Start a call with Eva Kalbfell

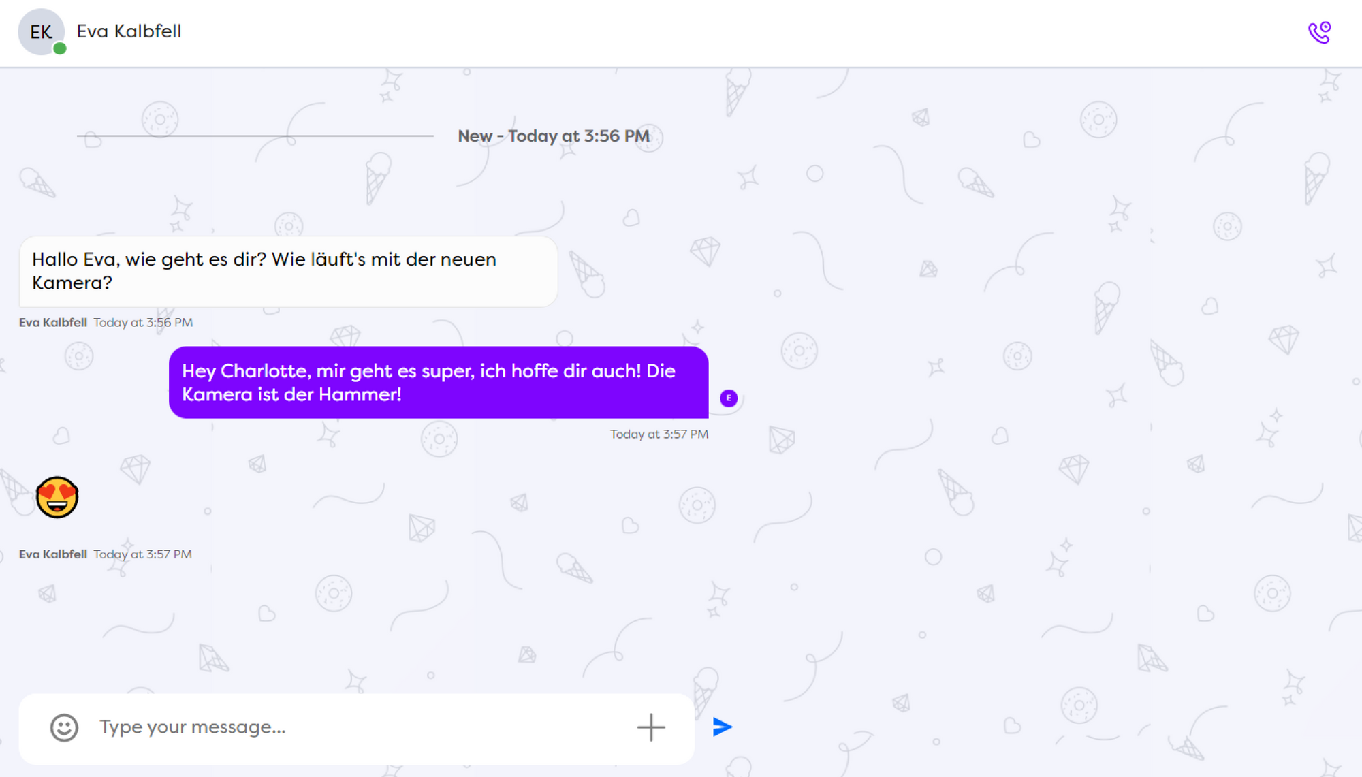tap(1319, 32)
